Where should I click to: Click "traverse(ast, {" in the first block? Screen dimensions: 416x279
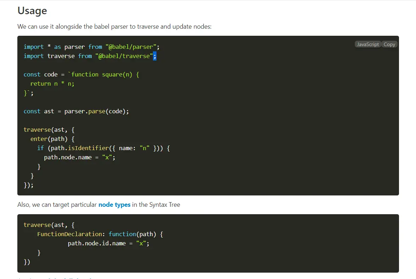(x=49, y=130)
